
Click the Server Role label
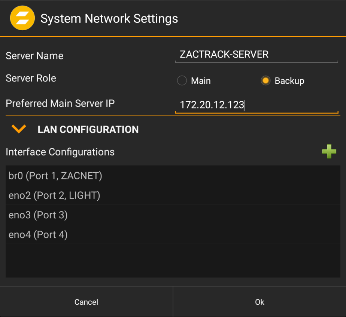click(31, 79)
